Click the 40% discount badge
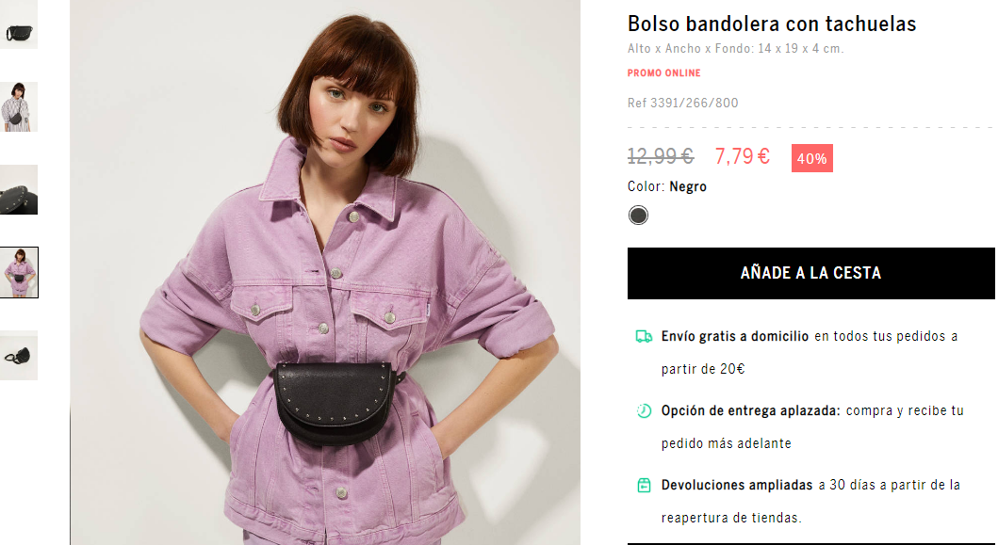This screenshot has width=998, height=545. pyautogui.click(x=811, y=158)
